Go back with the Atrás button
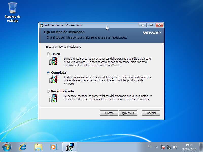 pos(109,113)
